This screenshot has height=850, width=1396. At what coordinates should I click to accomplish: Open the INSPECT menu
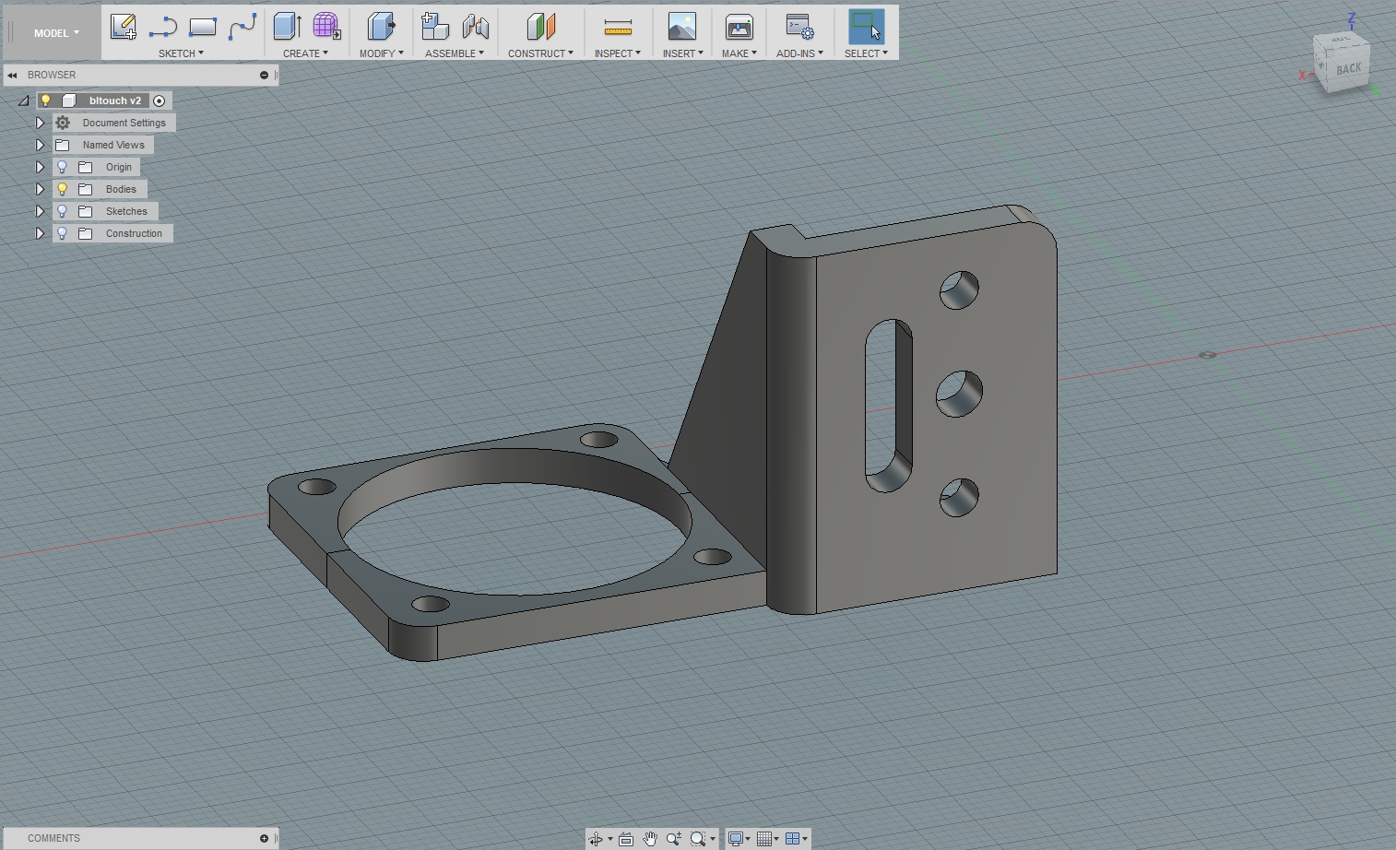coord(617,53)
